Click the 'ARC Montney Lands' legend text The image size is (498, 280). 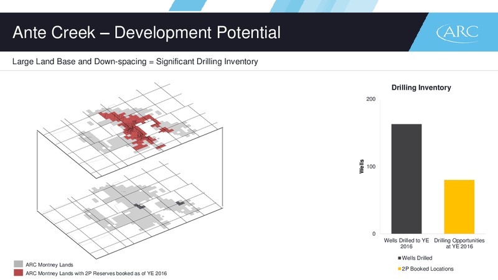coord(49,265)
